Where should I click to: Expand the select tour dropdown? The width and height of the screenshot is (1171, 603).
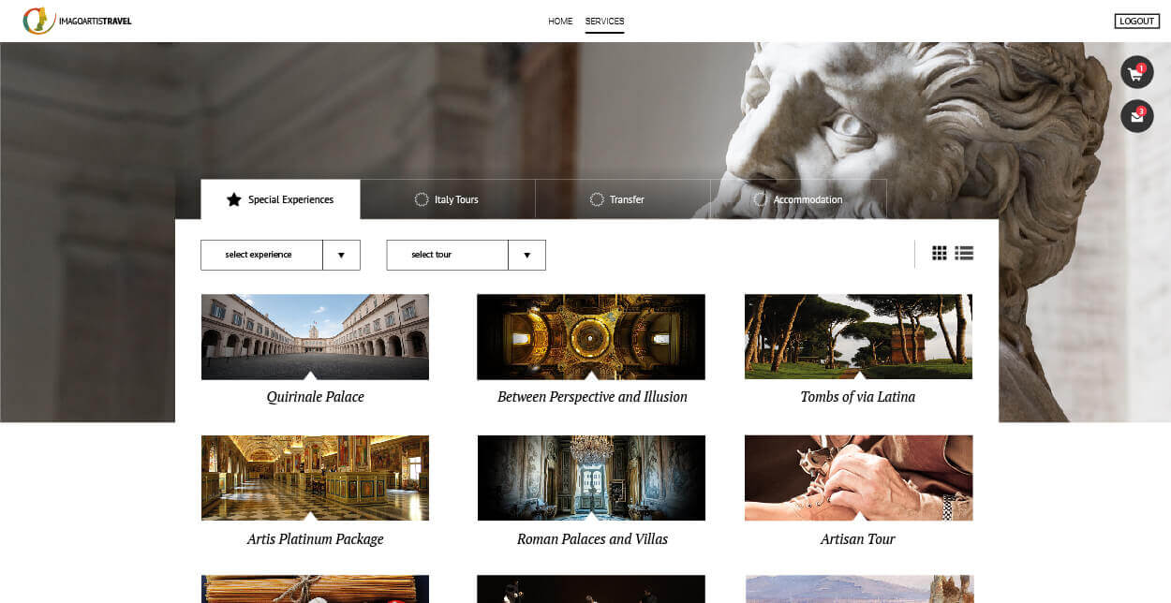[447, 255]
